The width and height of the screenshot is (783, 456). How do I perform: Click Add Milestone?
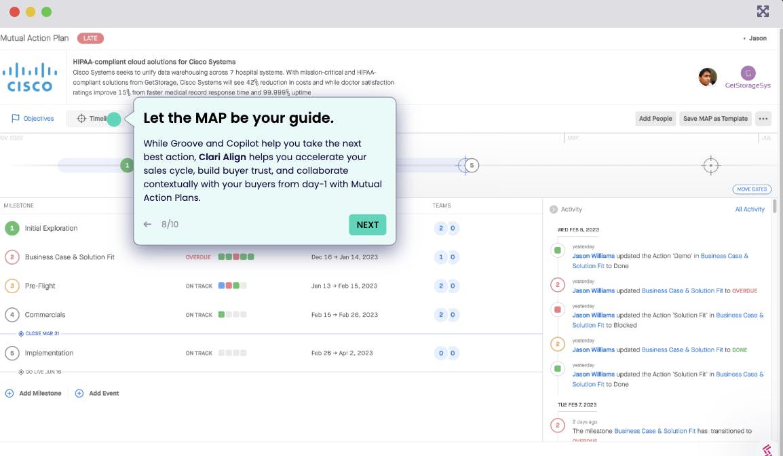coord(33,394)
